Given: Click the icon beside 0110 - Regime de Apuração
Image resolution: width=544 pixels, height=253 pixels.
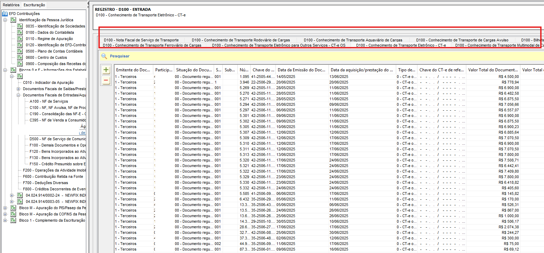Looking at the screenshot, I should [x=21, y=39].
